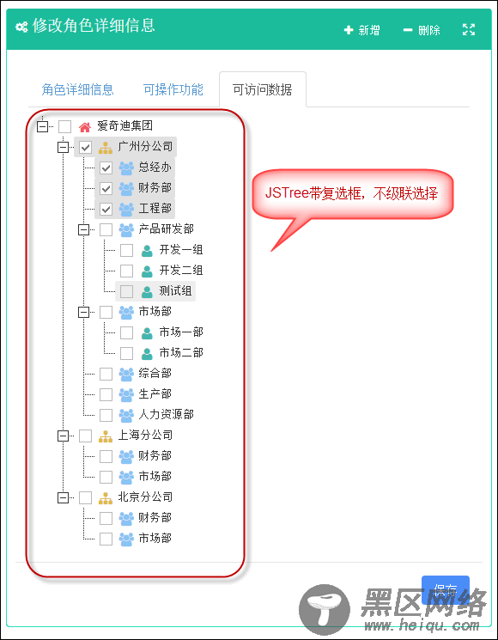
Task: Click the group icon of 生产部
Action: coord(126,395)
